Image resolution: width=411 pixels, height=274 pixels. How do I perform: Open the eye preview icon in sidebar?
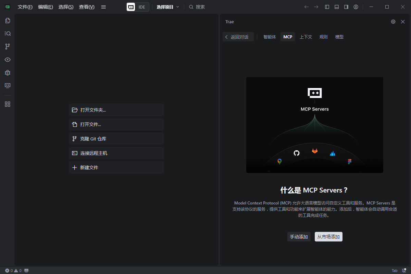pyautogui.click(x=8, y=60)
